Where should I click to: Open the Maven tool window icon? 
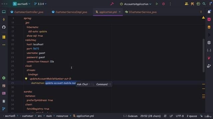[209, 58]
